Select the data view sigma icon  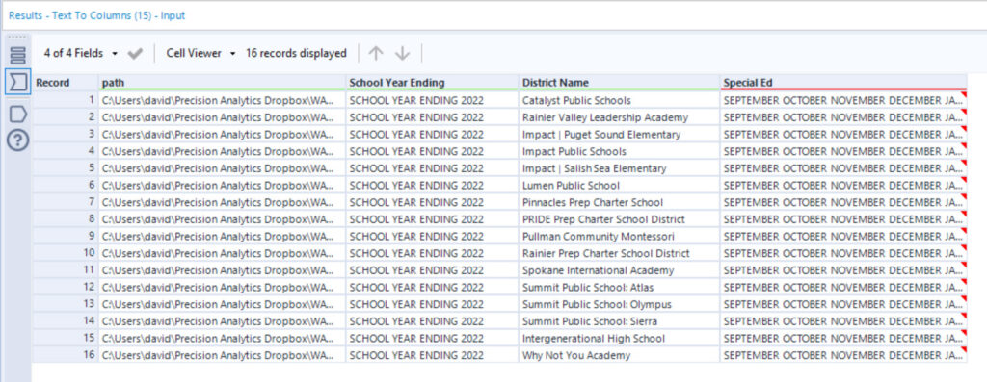pyautogui.click(x=17, y=82)
